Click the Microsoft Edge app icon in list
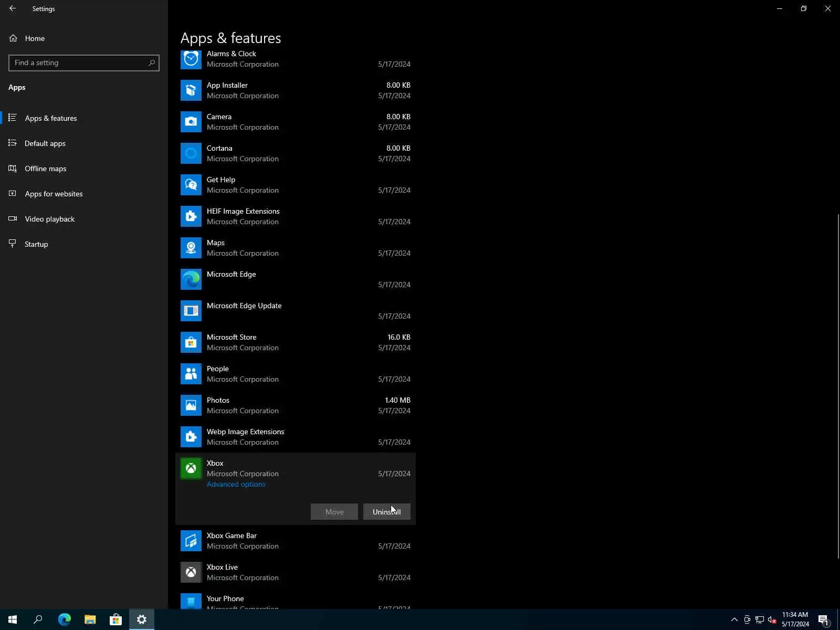Image resolution: width=840 pixels, height=630 pixels. tap(191, 279)
